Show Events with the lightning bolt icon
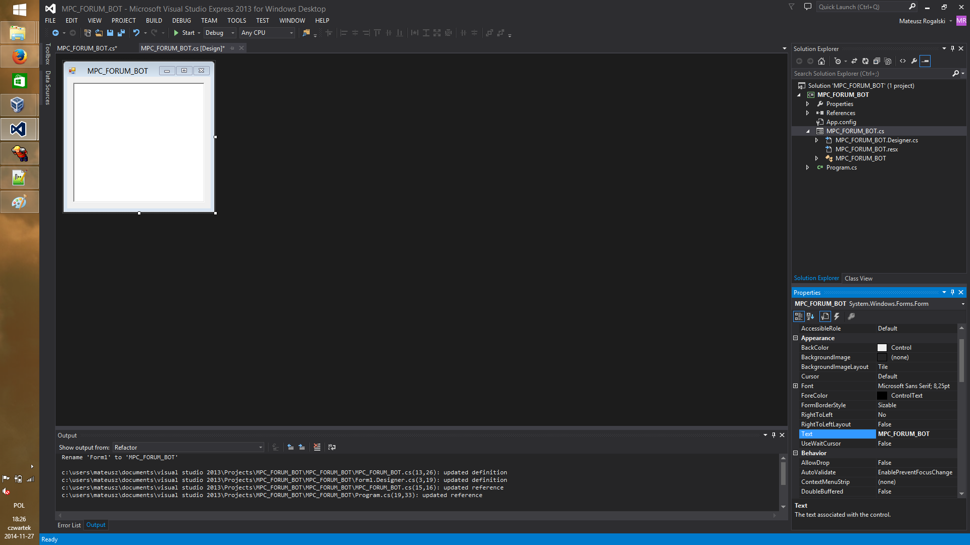This screenshot has width=970, height=545. [x=837, y=316]
